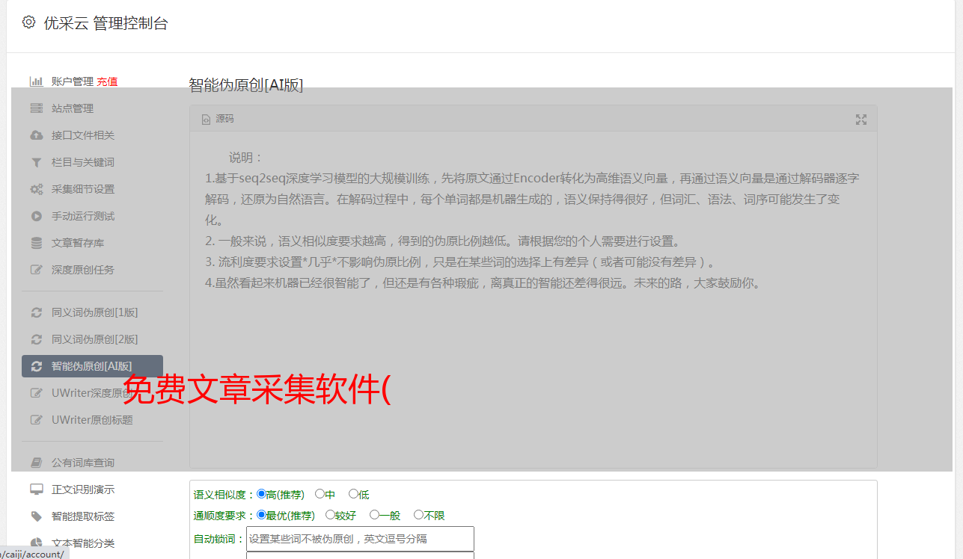This screenshot has width=963, height=559.
Task: Click the edit icon for 深度原创任务
Action: click(x=36, y=270)
